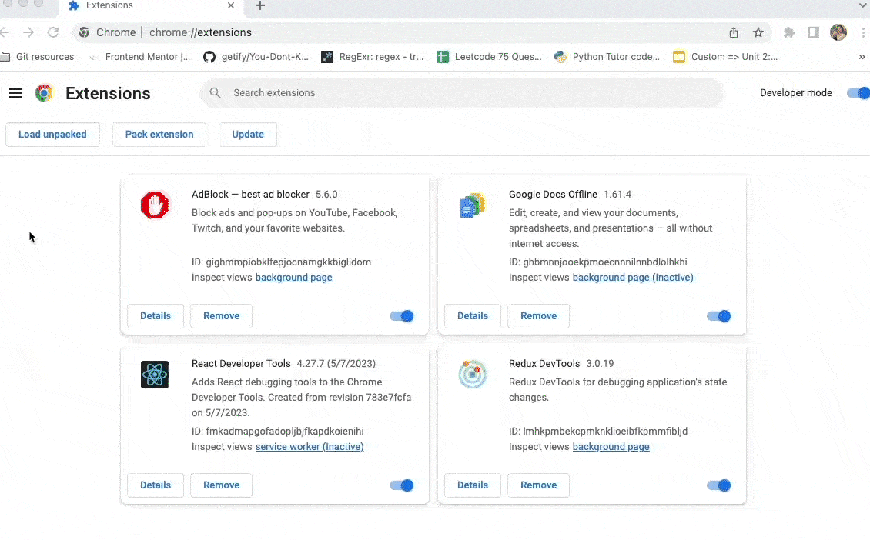
Task: Bookmark this page with the star icon
Action: 758,32
